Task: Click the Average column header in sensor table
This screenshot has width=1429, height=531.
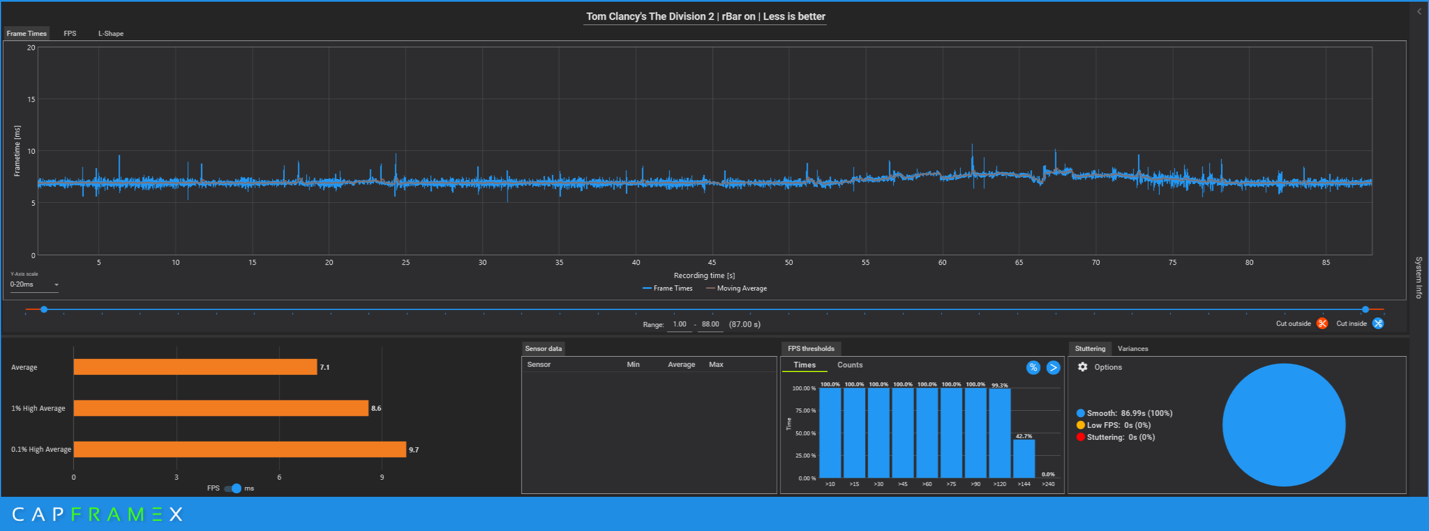Action: point(681,365)
